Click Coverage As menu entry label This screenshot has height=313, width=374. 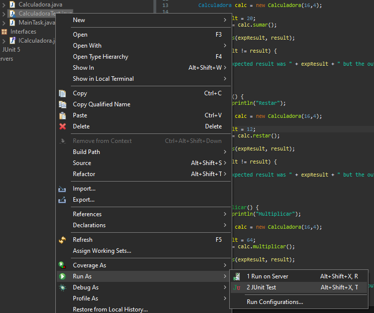(x=89, y=265)
